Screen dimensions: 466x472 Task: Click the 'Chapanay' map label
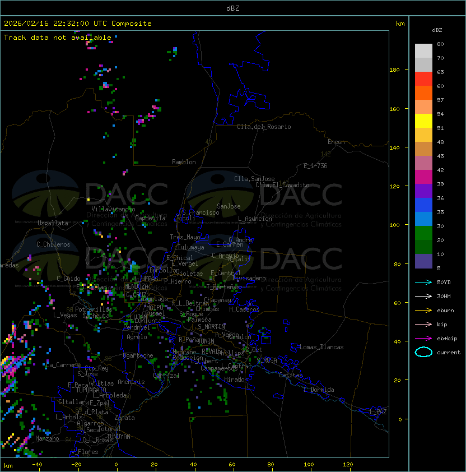(x=217, y=300)
